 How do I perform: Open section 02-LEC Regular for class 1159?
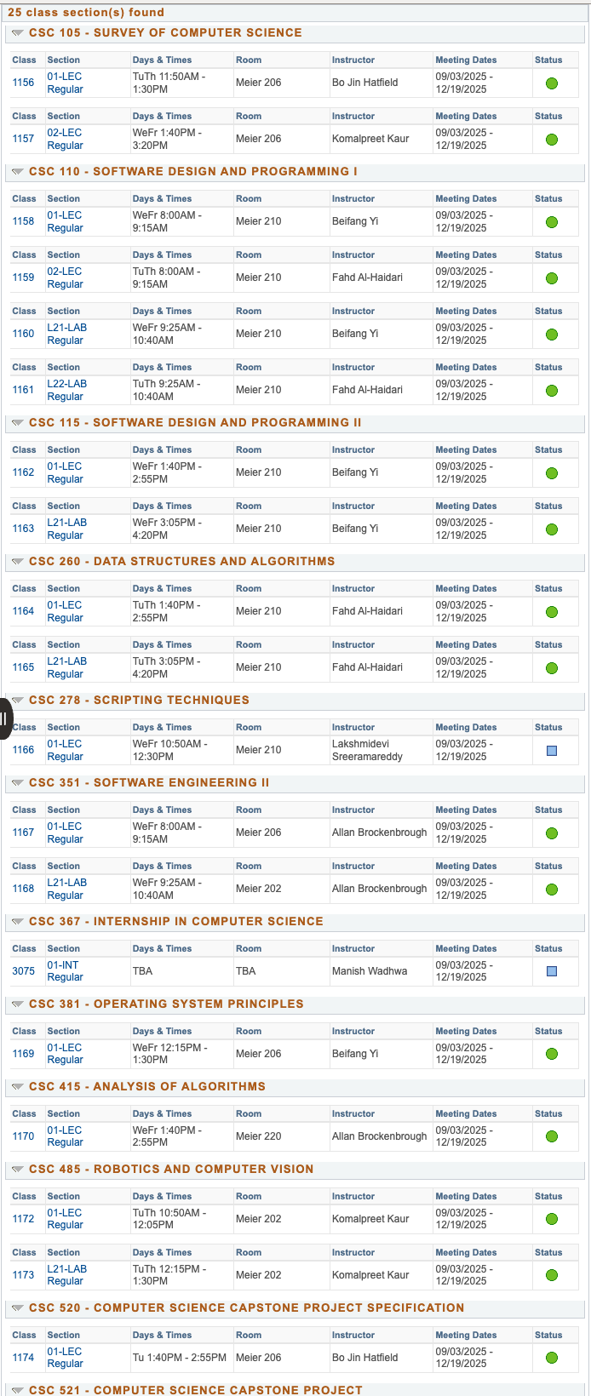pyautogui.click(x=66, y=277)
